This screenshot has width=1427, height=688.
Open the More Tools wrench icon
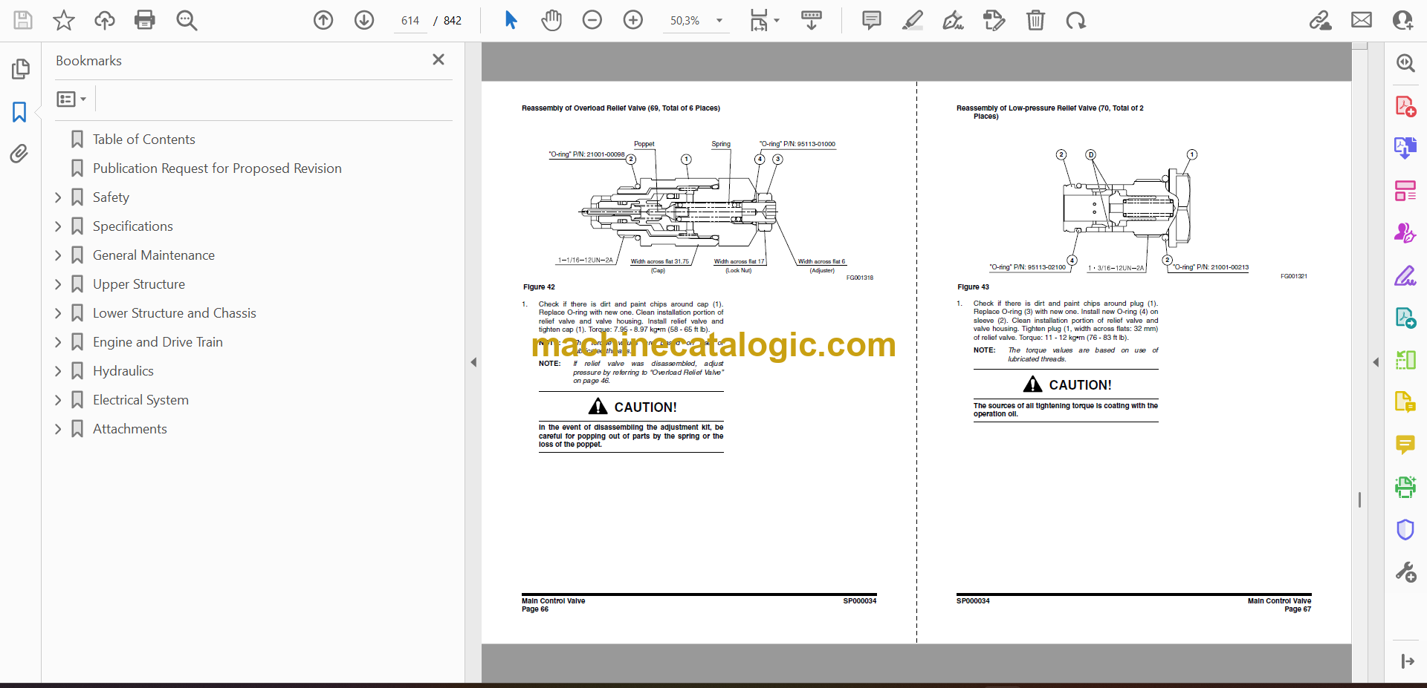coord(1405,571)
